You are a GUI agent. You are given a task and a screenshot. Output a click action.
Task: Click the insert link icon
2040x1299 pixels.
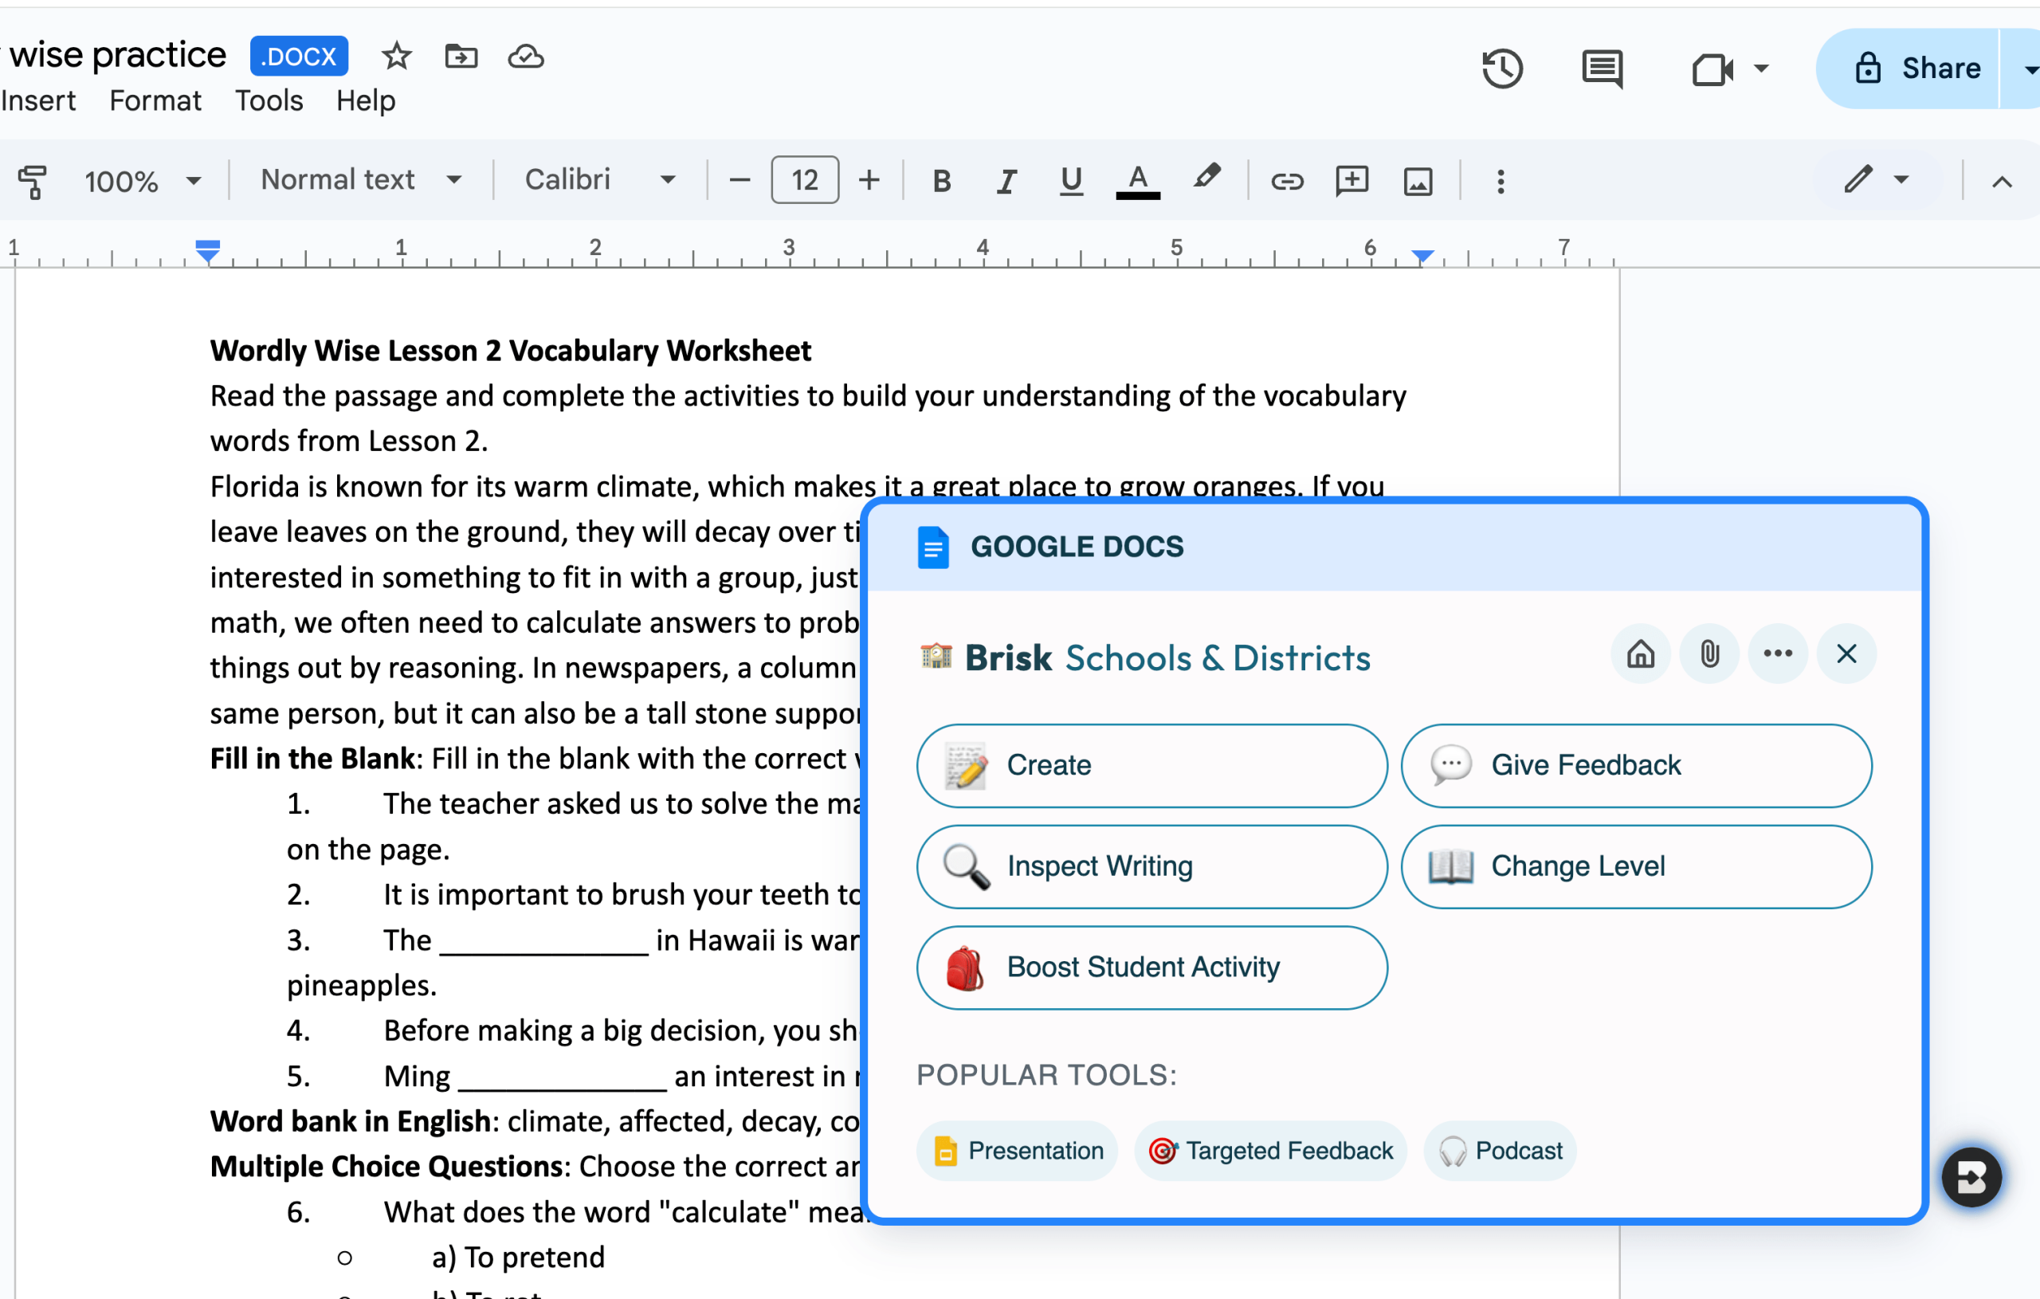click(x=1286, y=180)
